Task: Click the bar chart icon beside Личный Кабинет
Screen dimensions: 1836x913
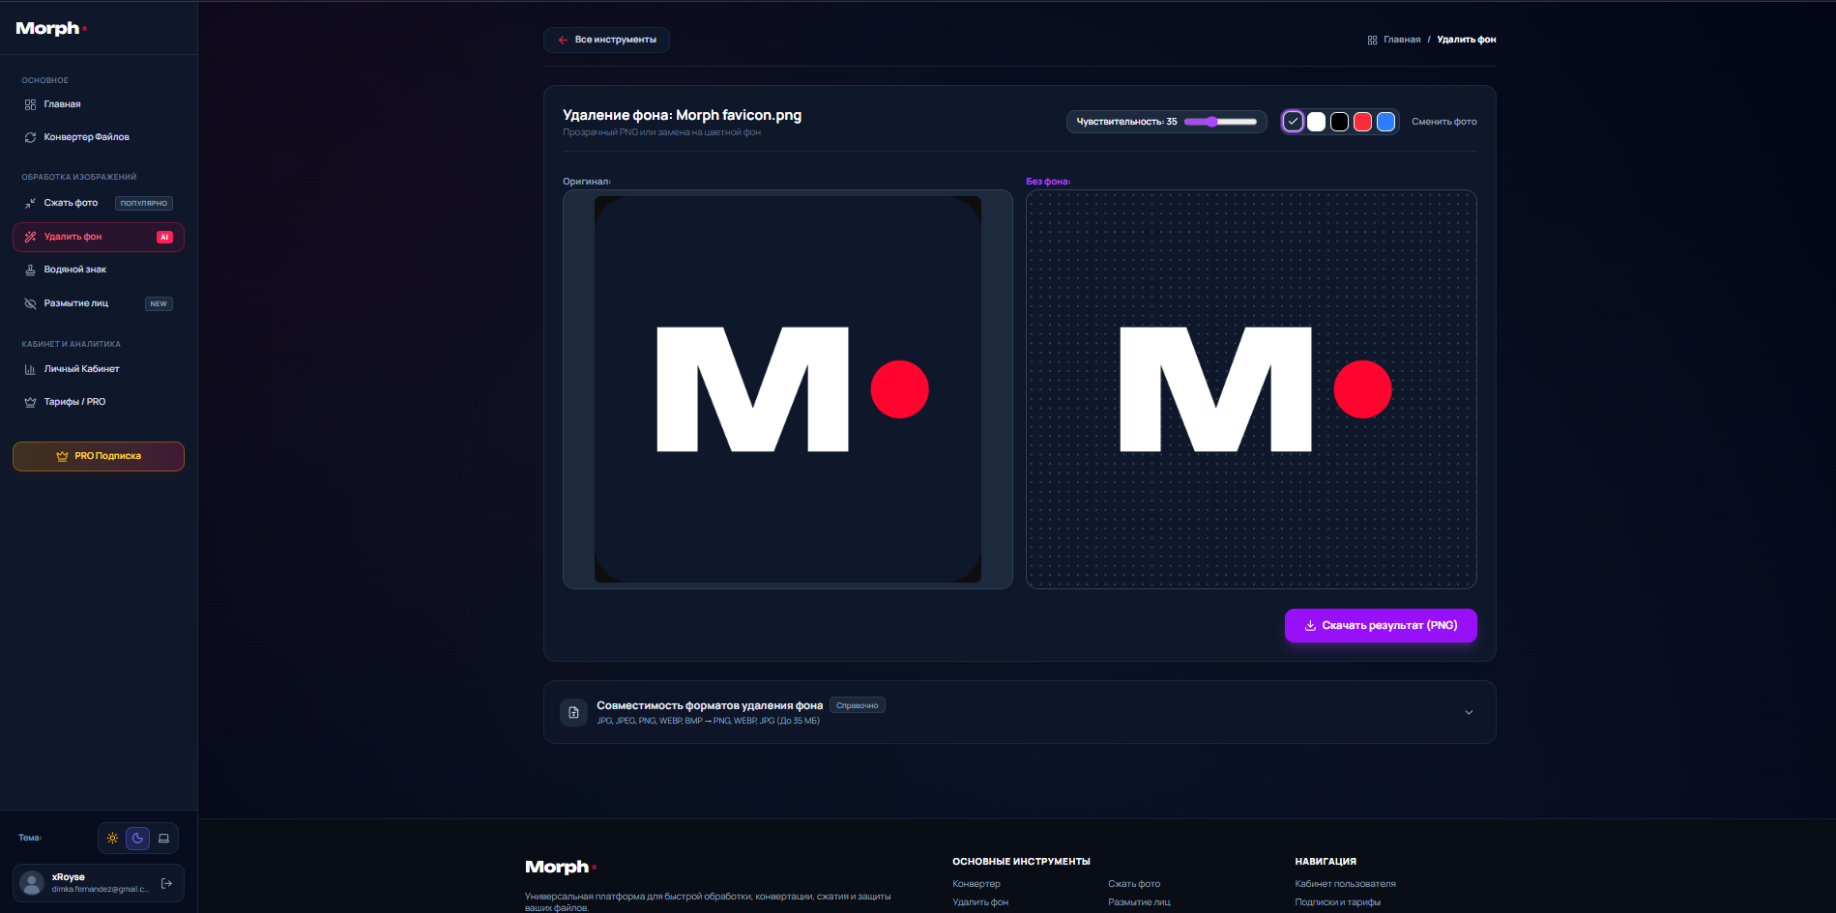Action: pyautogui.click(x=30, y=369)
